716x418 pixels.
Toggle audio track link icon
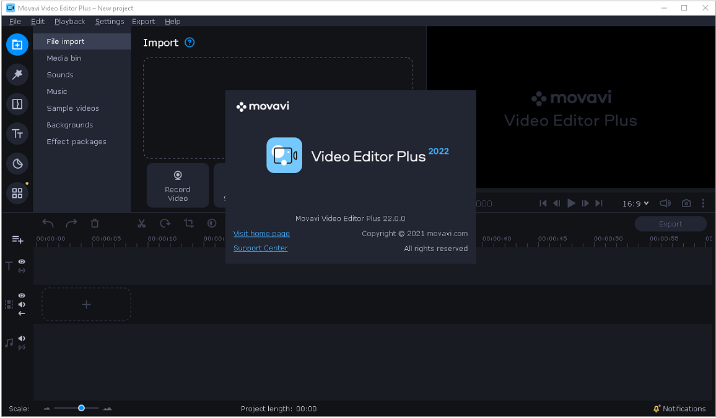[22, 348]
